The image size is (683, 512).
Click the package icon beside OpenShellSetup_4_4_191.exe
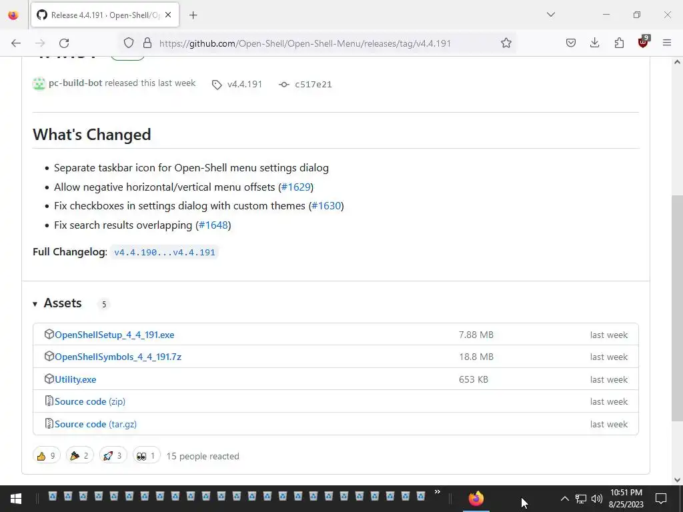(49, 335)
